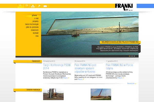Open the główna menu item

[34, 15]
